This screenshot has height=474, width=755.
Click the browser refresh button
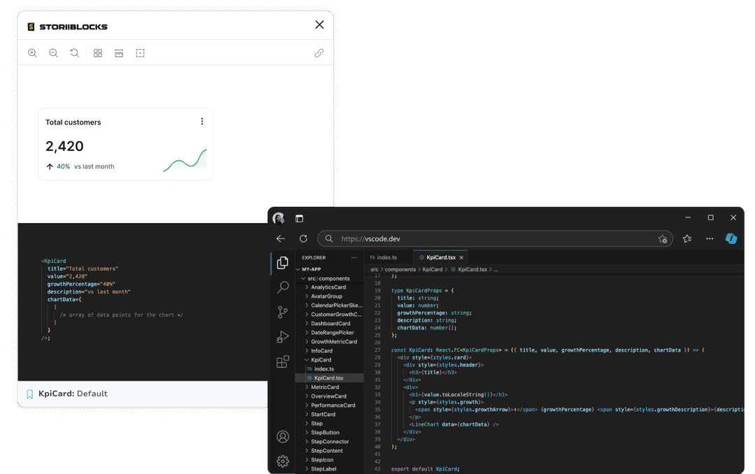pyautogui.click(x=303, y=239)
